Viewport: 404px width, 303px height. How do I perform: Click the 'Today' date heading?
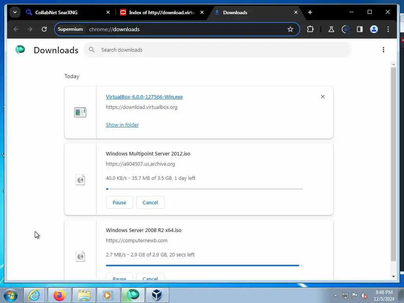pos(72,76)
